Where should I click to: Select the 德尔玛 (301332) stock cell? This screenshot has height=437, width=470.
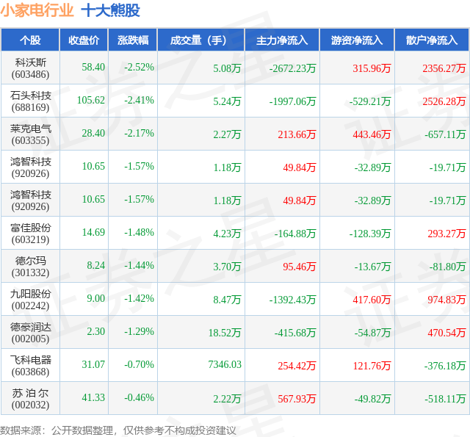(30, 266)
